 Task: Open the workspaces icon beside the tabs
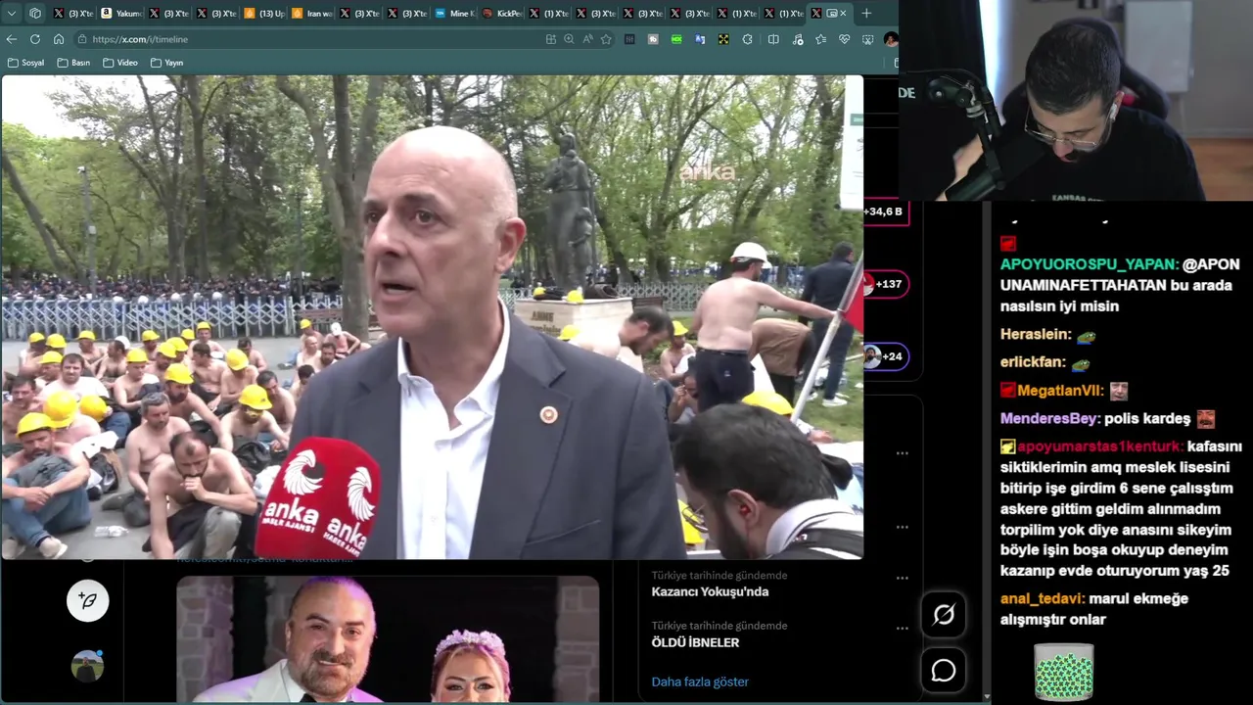click(x=35, y=14)
